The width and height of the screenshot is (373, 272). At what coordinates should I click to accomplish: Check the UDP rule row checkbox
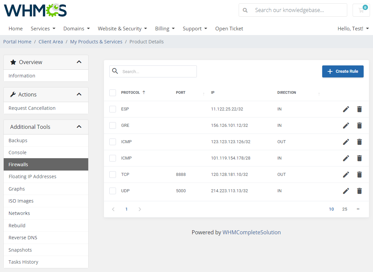point(113,191)
